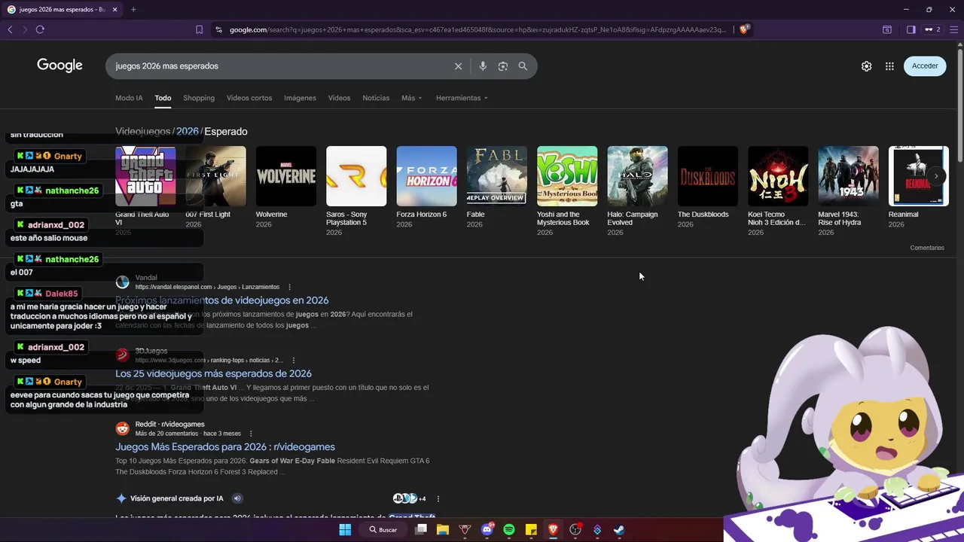This screenshot has height=542, width=964.
Task: Switch to the Modo IA tab
Action: (x=129, y=98)
